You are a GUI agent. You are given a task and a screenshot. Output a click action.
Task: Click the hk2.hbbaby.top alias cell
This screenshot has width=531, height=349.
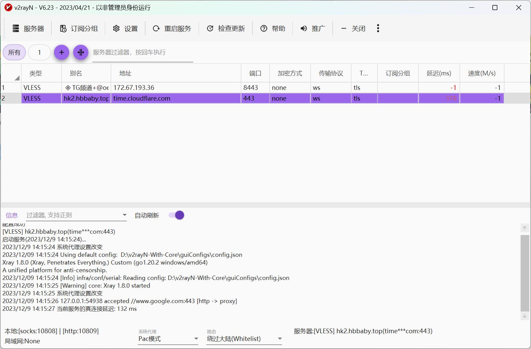[86, 98]
